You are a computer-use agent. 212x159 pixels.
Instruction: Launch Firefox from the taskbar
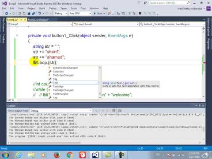coord(57,155)
